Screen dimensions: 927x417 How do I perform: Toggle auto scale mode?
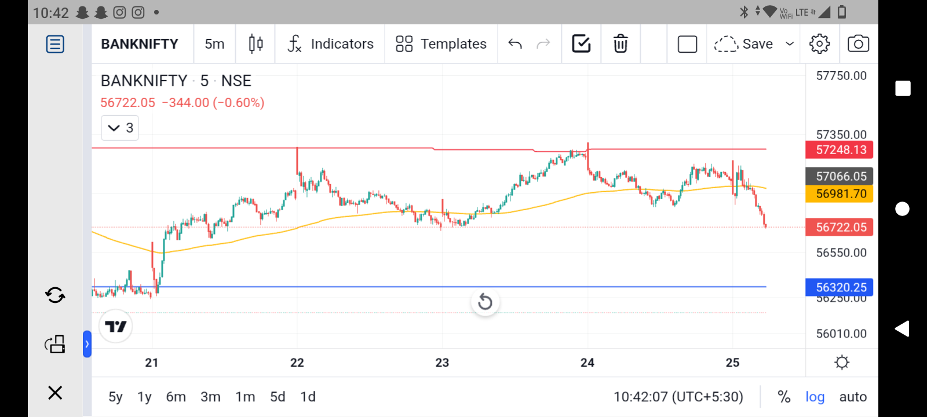(x=853, y=397)
